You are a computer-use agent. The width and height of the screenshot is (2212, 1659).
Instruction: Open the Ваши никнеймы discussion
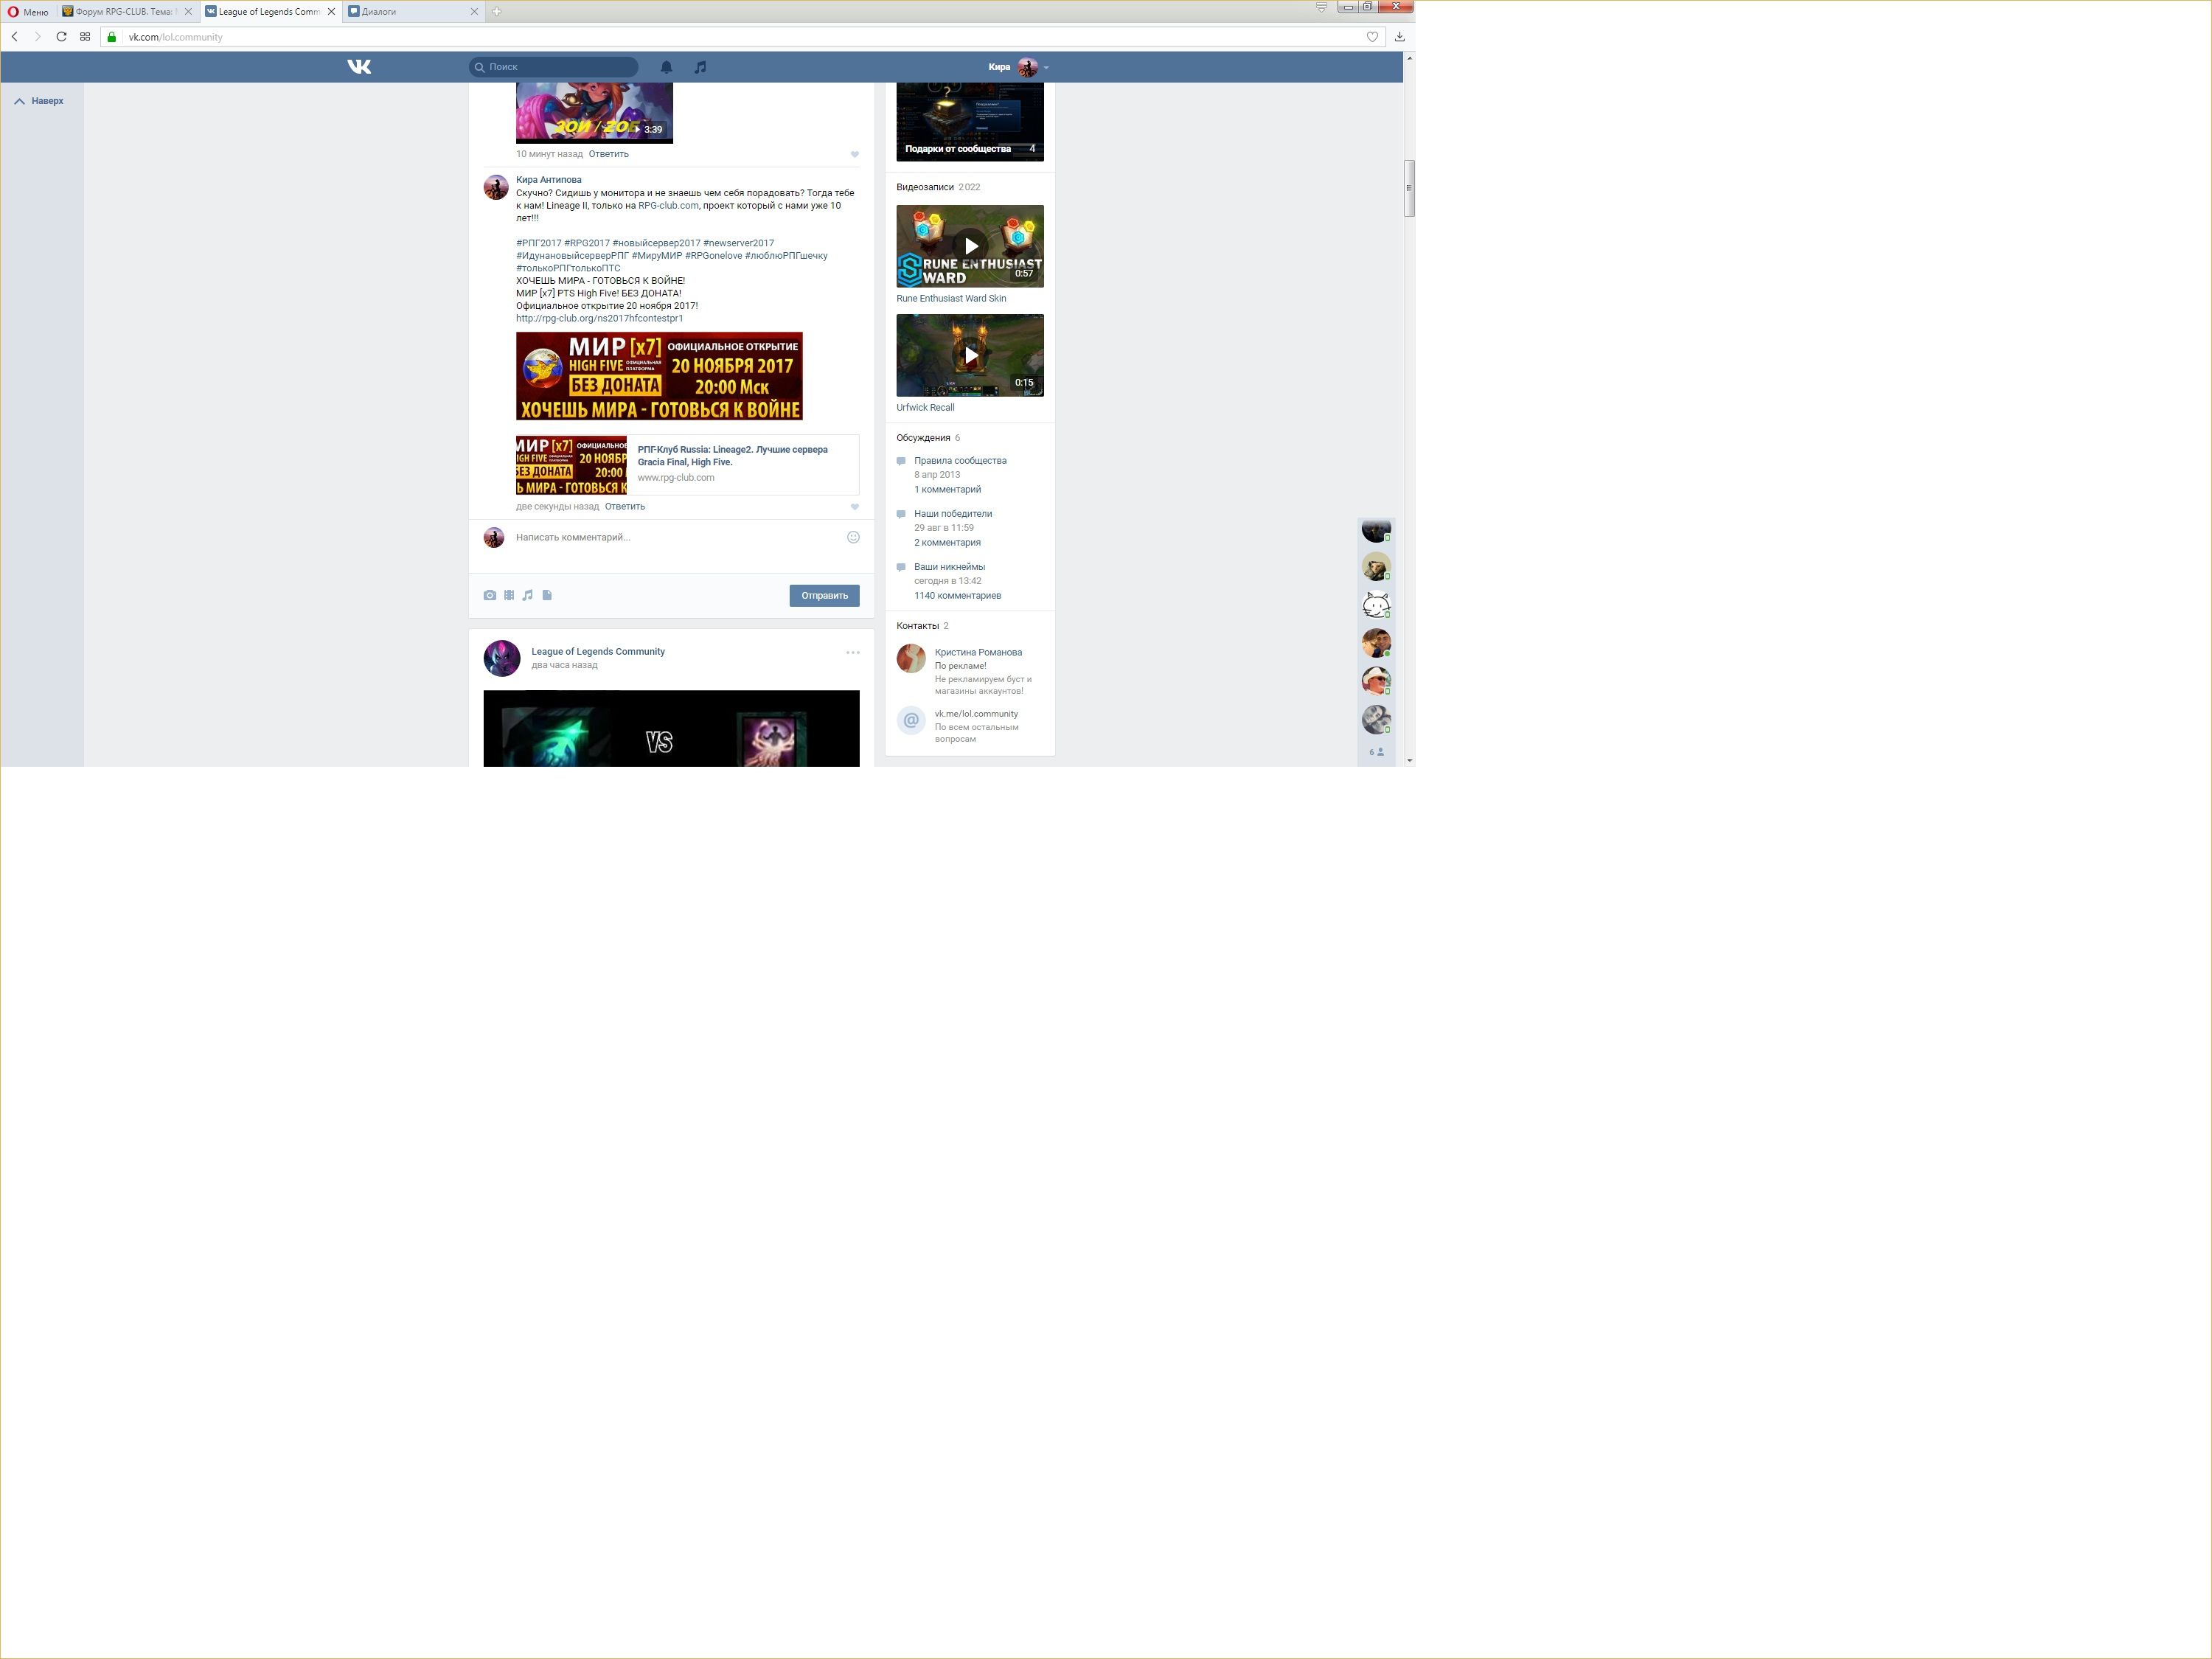pos(949,567)
